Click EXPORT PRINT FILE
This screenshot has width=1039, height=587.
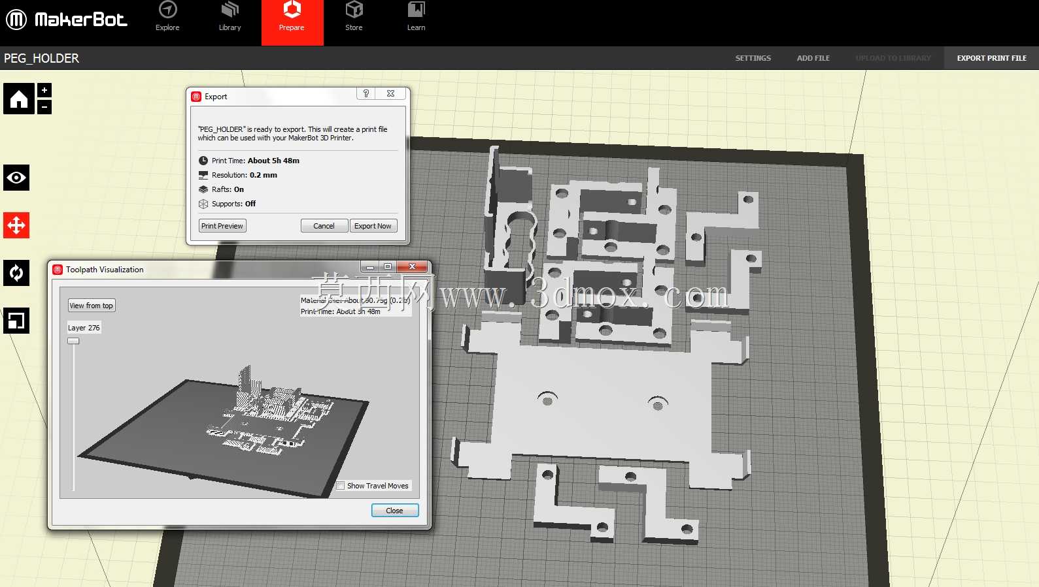[x=992, y=58]
